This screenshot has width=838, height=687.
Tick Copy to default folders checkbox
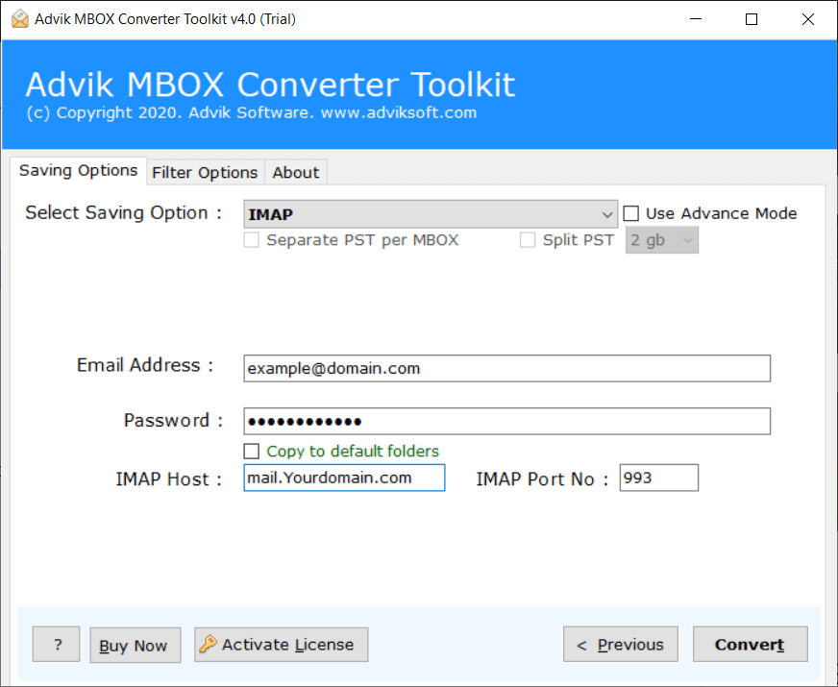[252, 452]
